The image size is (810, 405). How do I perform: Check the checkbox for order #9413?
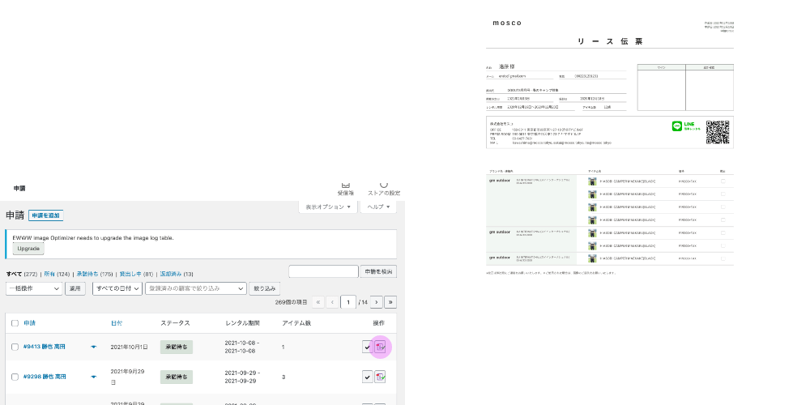(15, 347)
